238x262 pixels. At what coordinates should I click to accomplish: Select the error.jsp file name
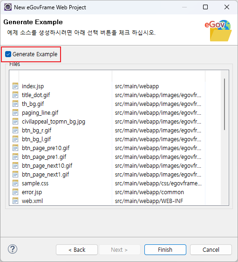32,192
